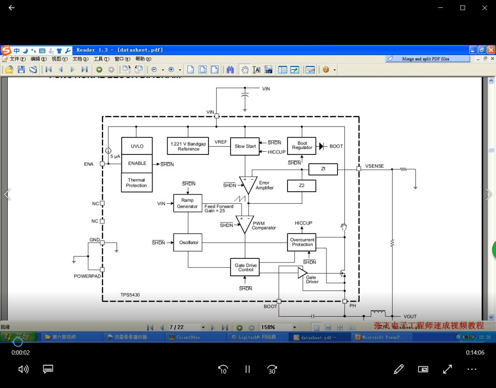Image resolution: width=496 pixels, height=388 pixels.
Task: Click the full screen view icon
Action: [x=295, y=69]
